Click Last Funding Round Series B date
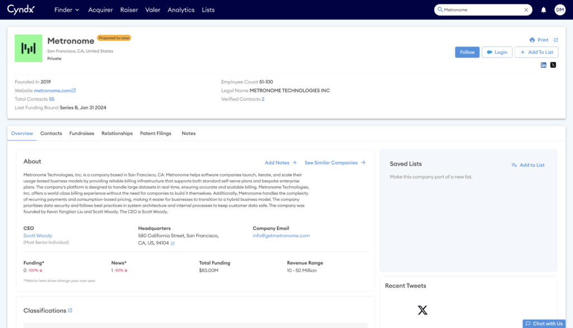The width and height of the screenshot is (573, 328). coord(83,107)
